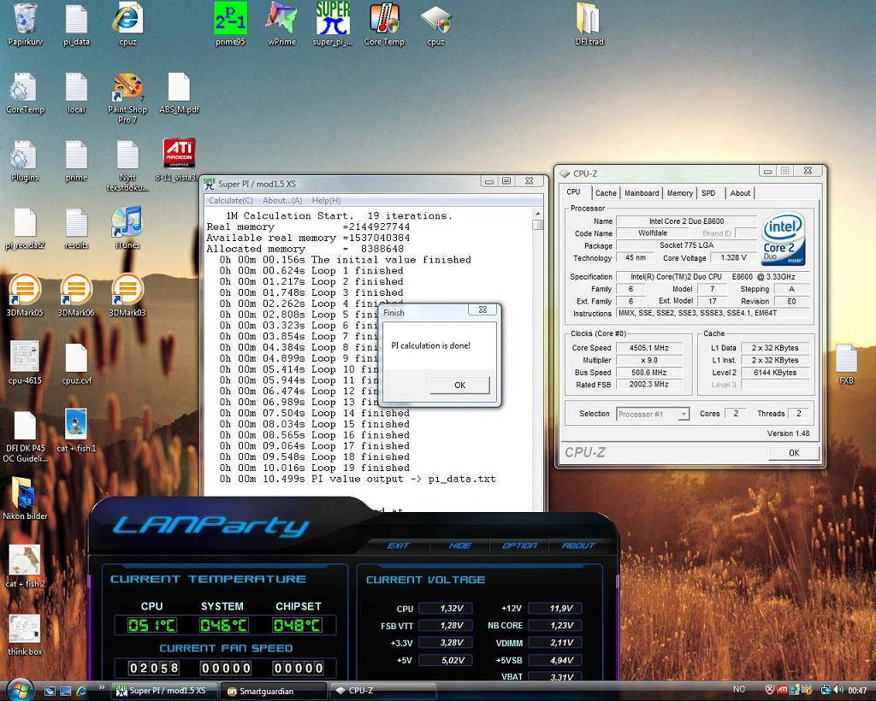Screen dimensions: 876x701
Task: Open Calculate(C) menu in Super PI
Action: click(231, 200)
